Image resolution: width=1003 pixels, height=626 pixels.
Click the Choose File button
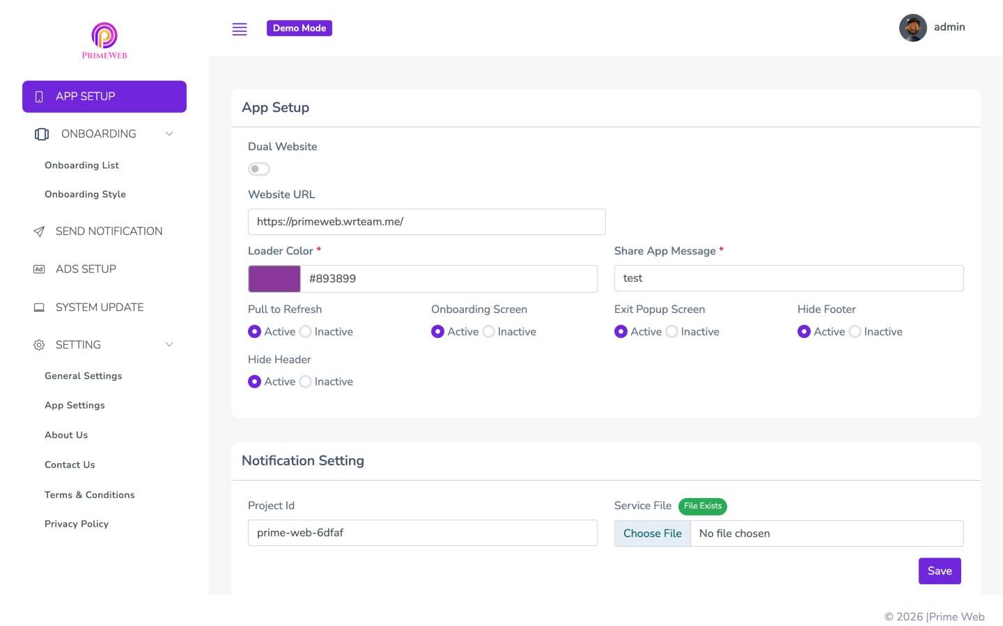[653, 533]
